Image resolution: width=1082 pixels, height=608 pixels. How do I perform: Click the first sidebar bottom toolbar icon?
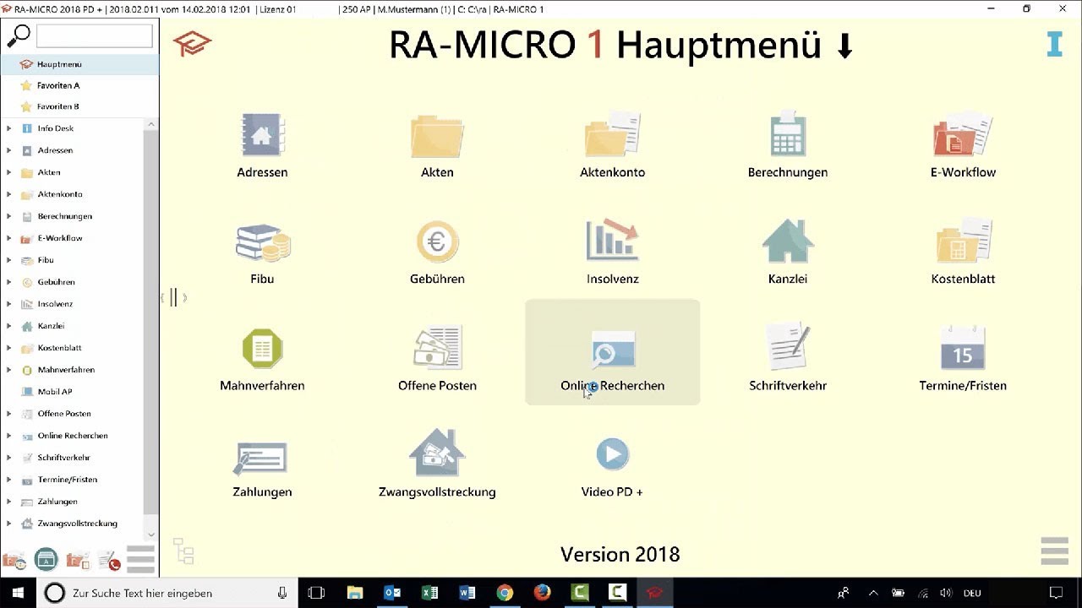(x=14, y=560)
